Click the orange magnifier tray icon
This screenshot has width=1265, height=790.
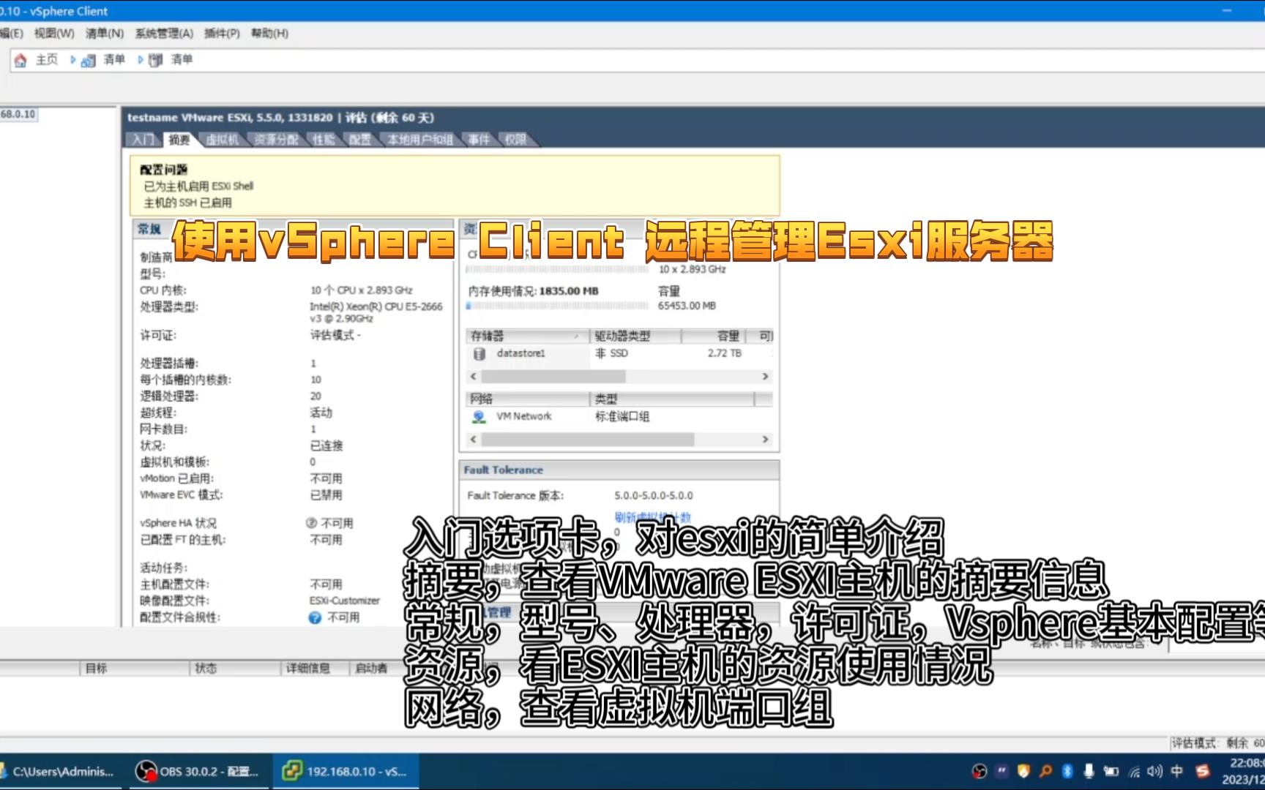tap(1046, 771)
